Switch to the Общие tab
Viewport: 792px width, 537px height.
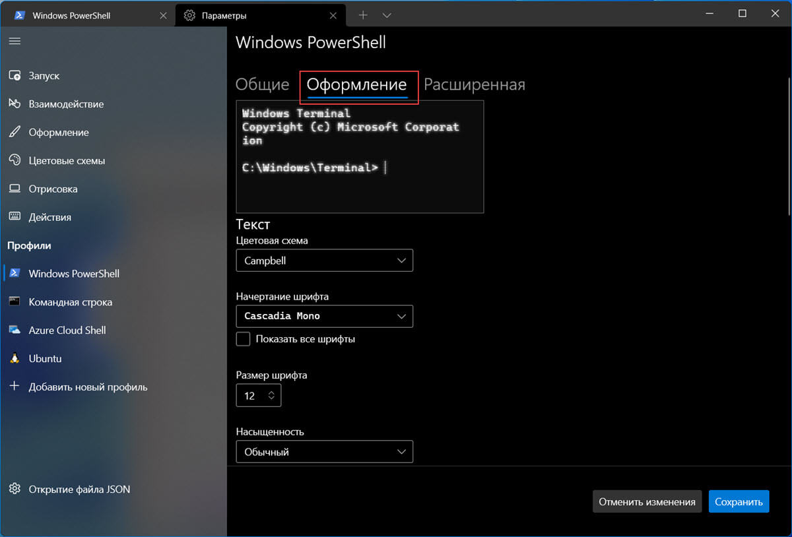tap(263, 84)
